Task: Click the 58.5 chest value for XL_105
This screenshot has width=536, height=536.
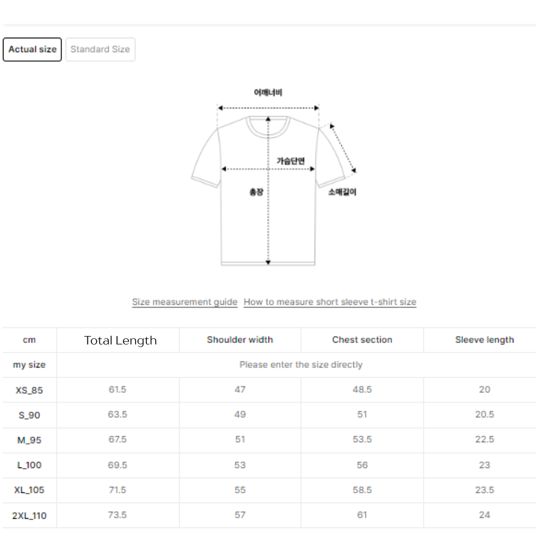Action: click(362, 490)
